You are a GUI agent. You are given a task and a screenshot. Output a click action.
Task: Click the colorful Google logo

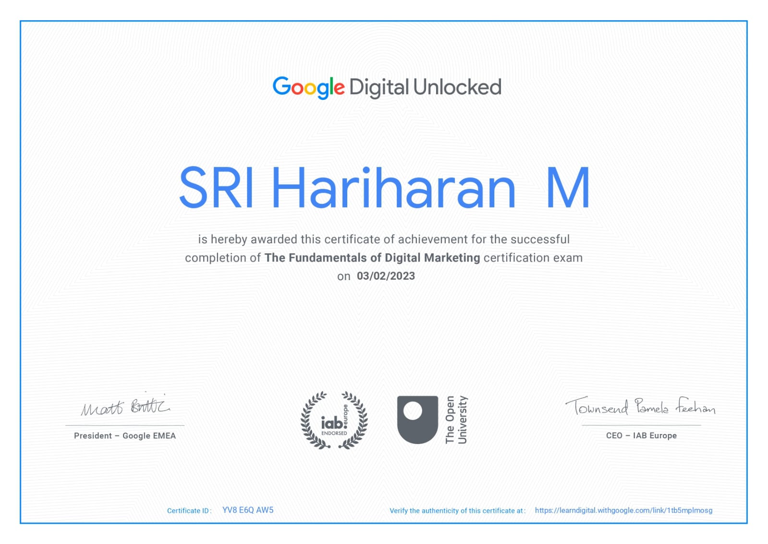point(308,87)
